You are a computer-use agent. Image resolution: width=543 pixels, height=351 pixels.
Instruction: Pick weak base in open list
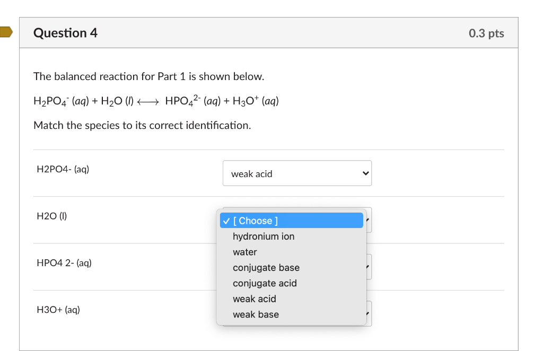291,314
